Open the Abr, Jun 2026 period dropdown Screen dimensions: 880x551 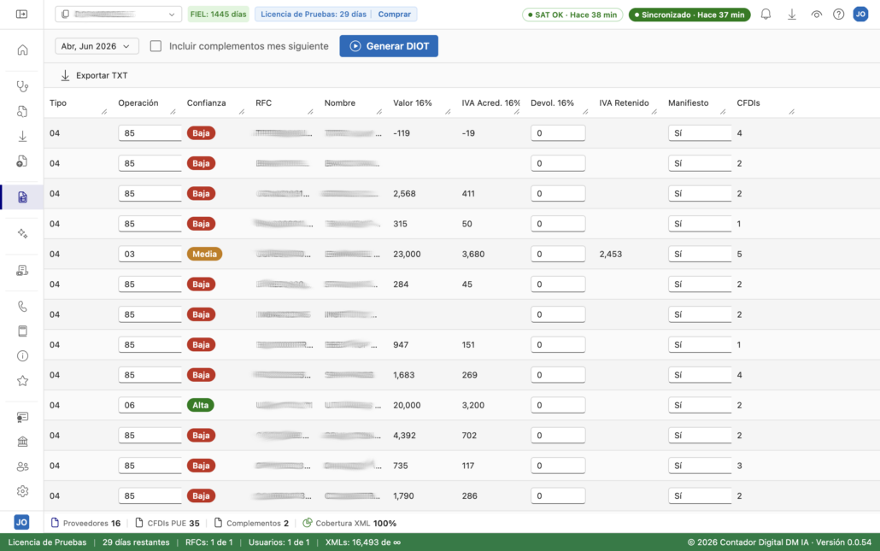click(97, 46)
